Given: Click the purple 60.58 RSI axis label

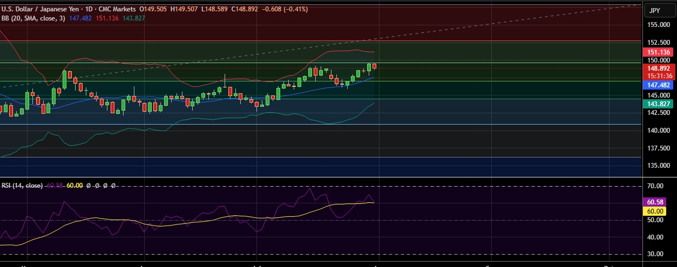Looking at the screenshot, I should pos(658,202).
